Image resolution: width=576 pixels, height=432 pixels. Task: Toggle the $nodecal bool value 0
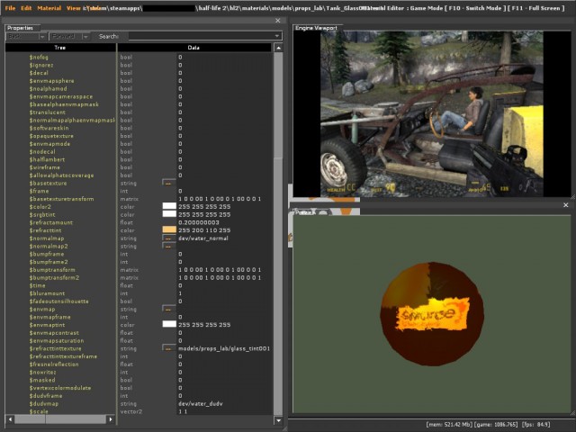click(x=180, y=151)
